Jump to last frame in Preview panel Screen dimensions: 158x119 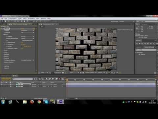click(x=148, y=44)
